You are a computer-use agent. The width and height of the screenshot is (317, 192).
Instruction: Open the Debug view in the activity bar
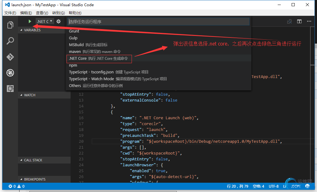point(10,73)
